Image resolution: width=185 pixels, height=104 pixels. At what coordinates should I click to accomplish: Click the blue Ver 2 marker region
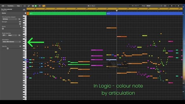(x=145, y=14)
